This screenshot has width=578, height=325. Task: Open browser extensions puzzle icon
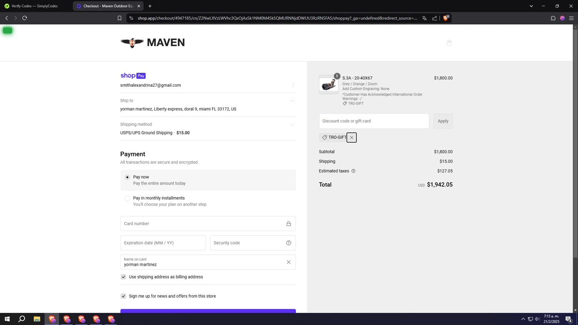pyautogui.click(x=553, y=18)
